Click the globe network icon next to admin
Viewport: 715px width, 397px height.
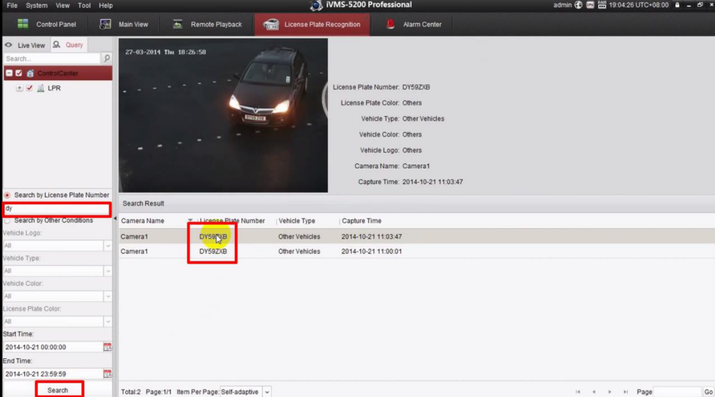pos(579,5)
